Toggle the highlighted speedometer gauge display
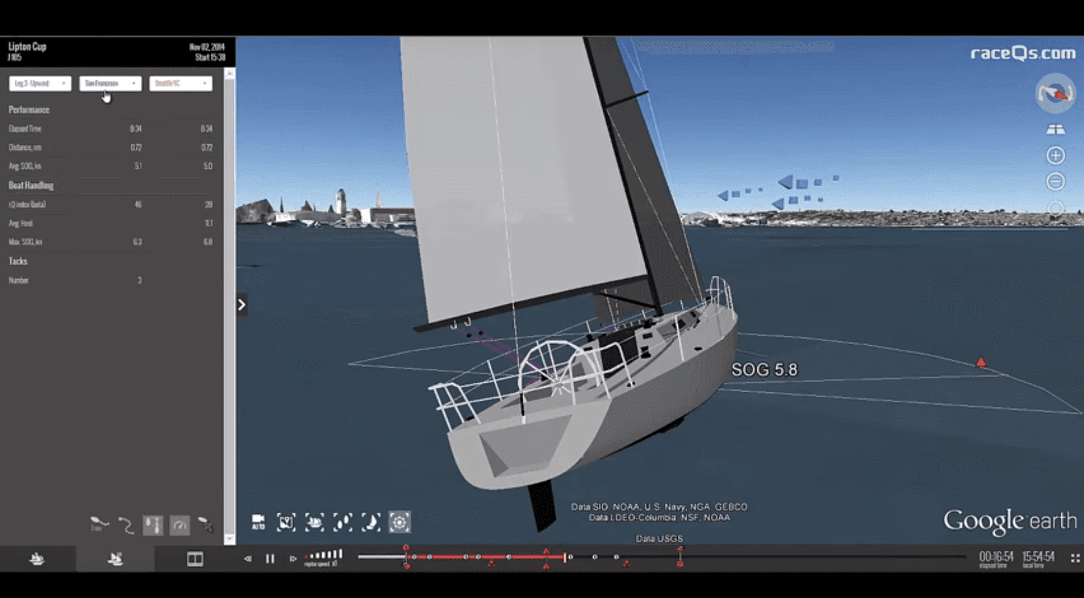The image size is (1084, 598). point(180,525)
